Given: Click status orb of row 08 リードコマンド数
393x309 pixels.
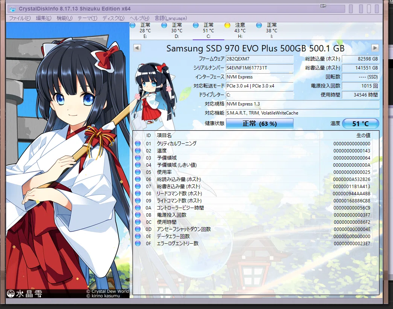Looking at the screenshot, I should coord(138,193).
